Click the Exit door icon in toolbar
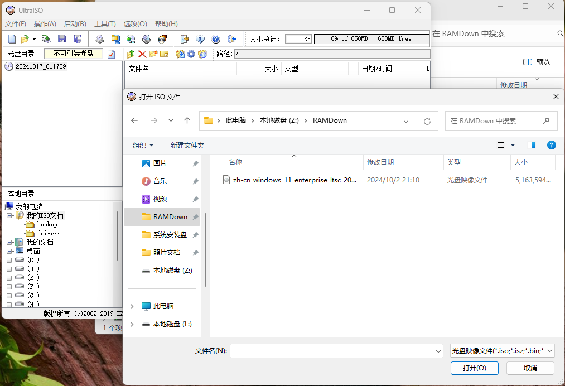565x386 pixels. tap(231, 39)
